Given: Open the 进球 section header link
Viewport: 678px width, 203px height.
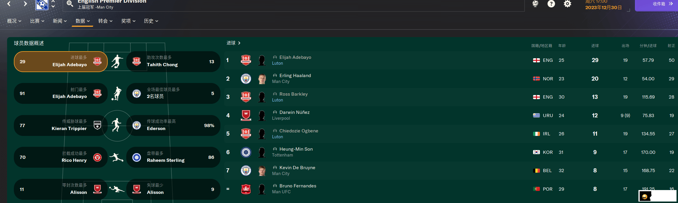Looking at the screenshot, I should pyautogui.click(x=233, y=43).
